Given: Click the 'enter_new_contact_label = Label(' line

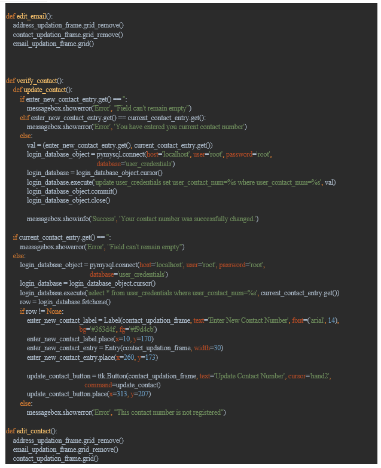Looking at the screenshot, I should 183,320.
